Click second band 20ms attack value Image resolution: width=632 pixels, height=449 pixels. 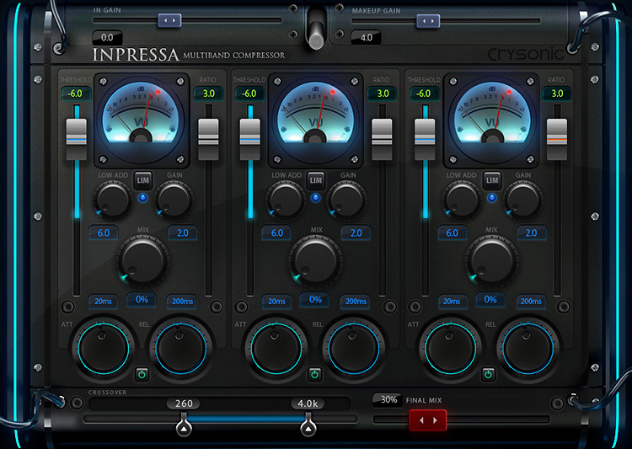click(276, 302)
